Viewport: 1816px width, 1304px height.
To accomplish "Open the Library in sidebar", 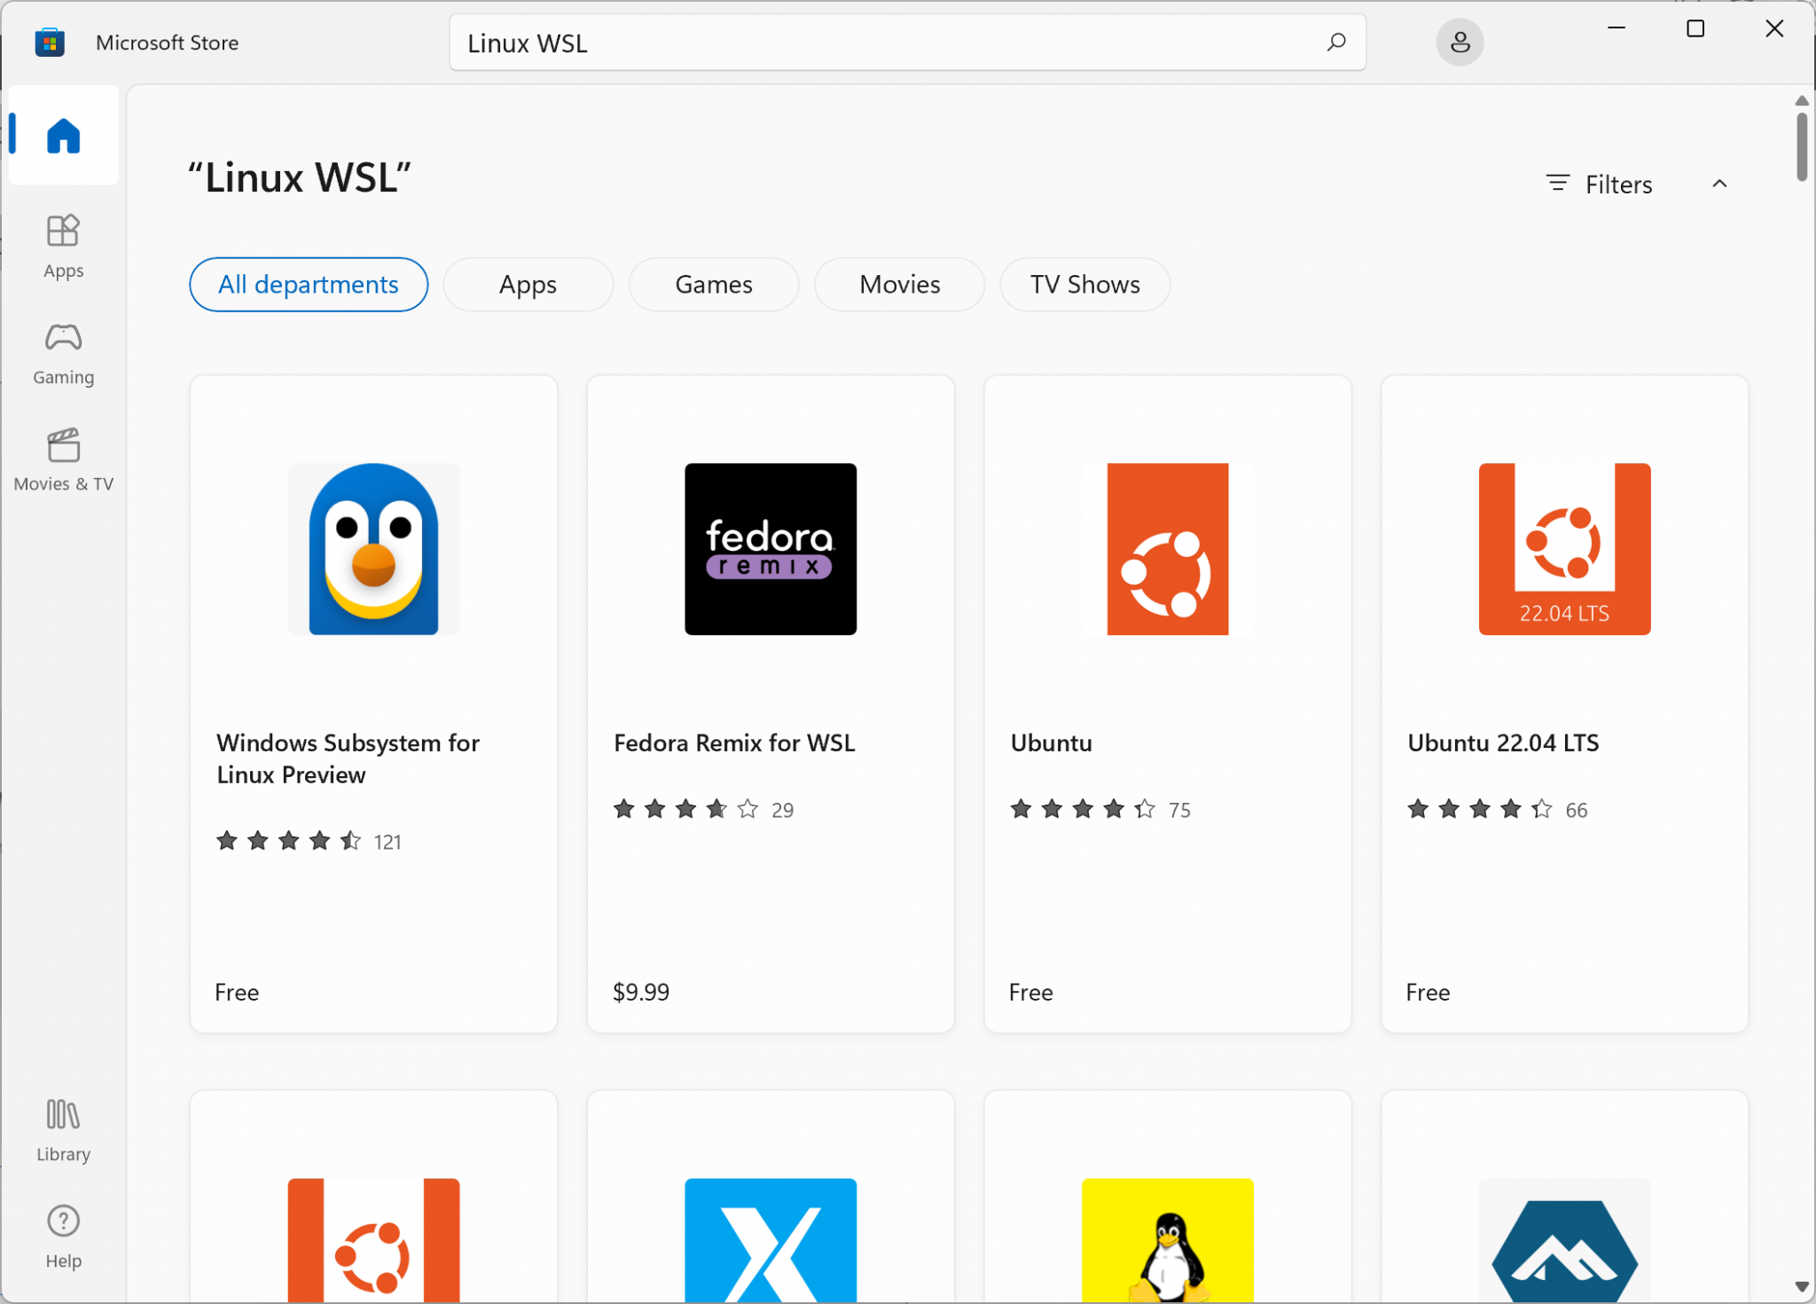I will [63, 1130].
